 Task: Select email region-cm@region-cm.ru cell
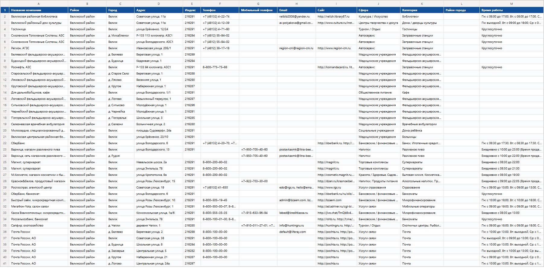296,48
